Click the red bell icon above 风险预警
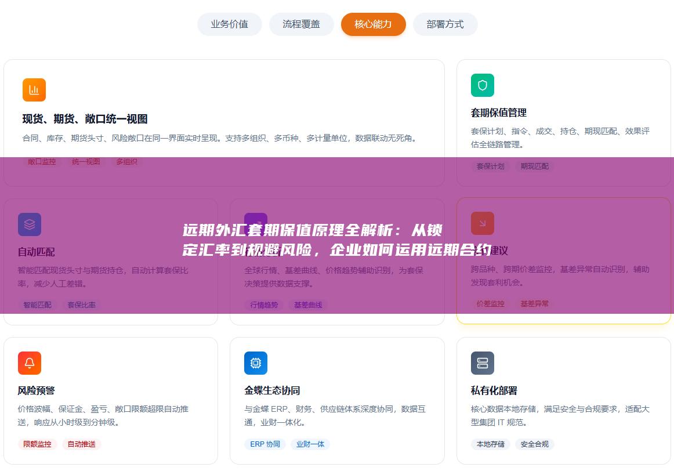Viewport: 674px width, 471px height. (x=29, y=363)
